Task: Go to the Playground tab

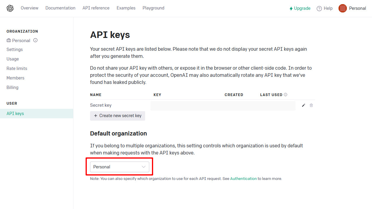Action: tap(153, 8)
